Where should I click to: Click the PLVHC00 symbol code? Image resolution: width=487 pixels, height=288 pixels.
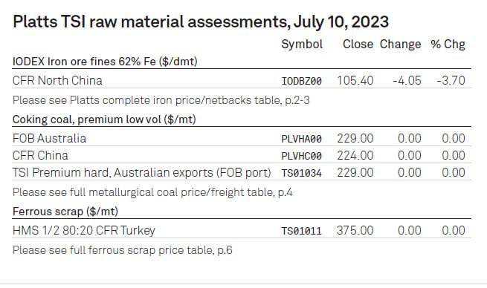pos(301,156)
